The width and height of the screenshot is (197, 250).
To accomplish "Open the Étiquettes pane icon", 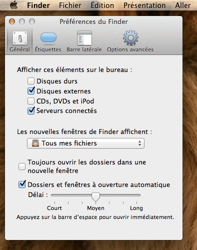I will (48, 37).
